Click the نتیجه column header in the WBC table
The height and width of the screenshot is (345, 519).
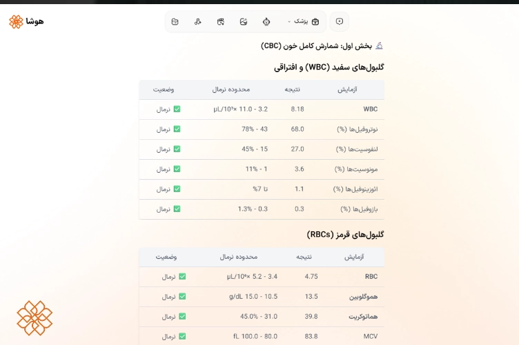point(292,90)
